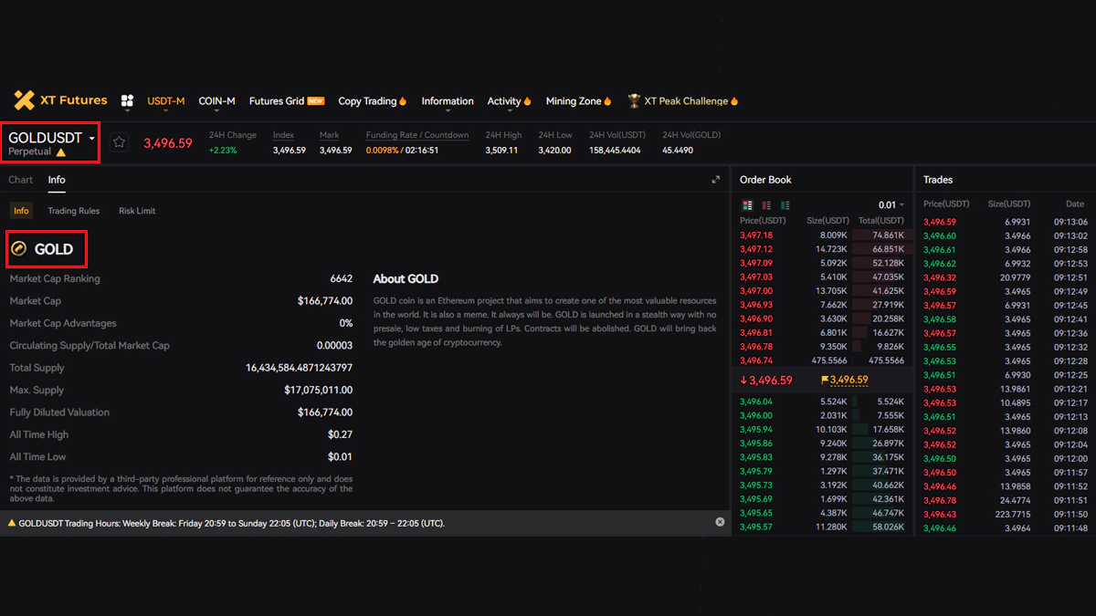Click the Trades panel title

click(938, 180)
